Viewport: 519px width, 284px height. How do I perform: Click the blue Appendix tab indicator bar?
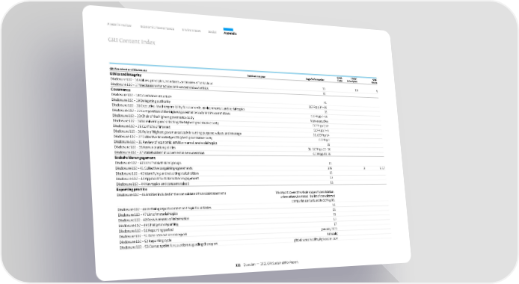pyautogui.click(x=228, y=29)
